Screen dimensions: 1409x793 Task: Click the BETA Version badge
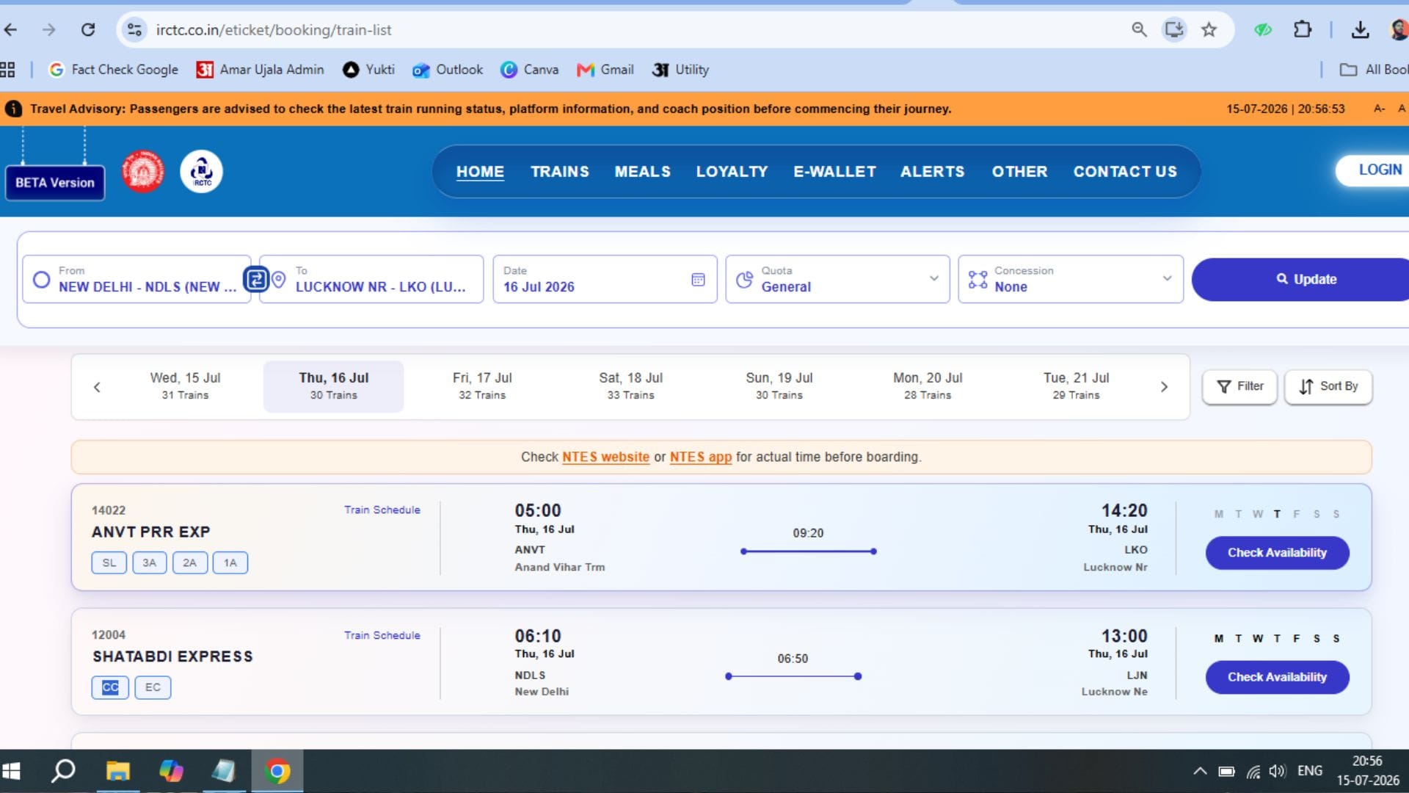point(55,183)
